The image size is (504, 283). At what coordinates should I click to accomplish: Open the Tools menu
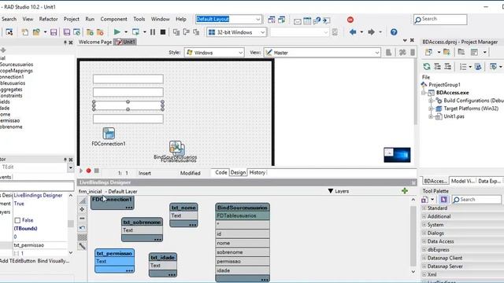tap(139, 19)
